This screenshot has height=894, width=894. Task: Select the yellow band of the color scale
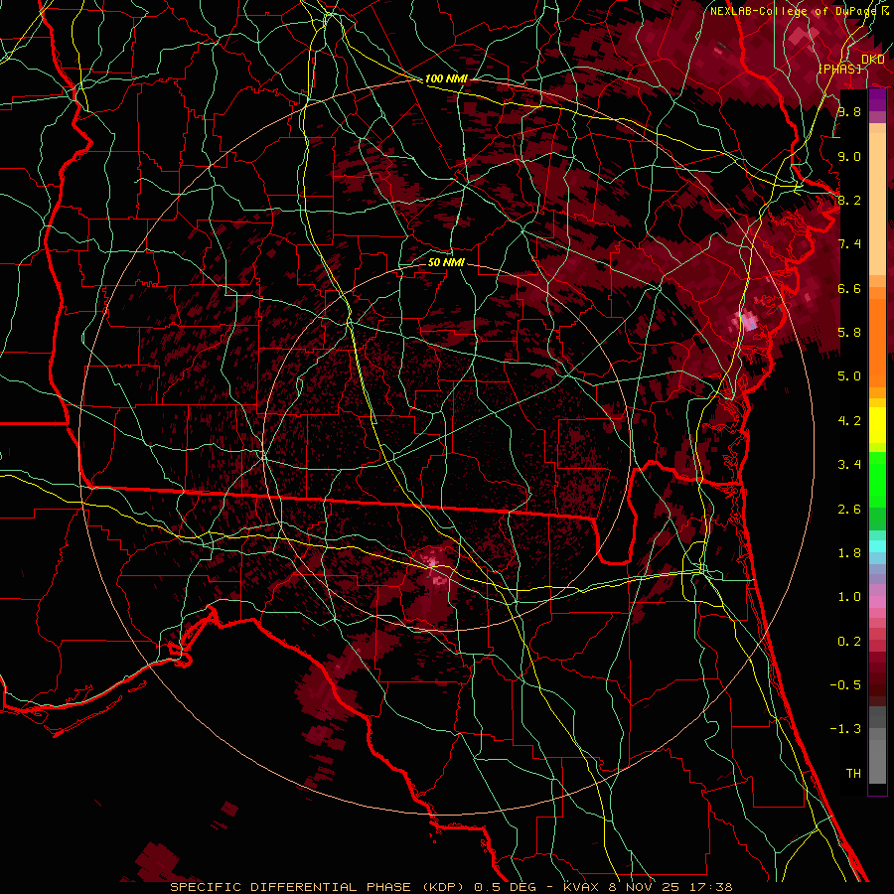tap(877, 425)
